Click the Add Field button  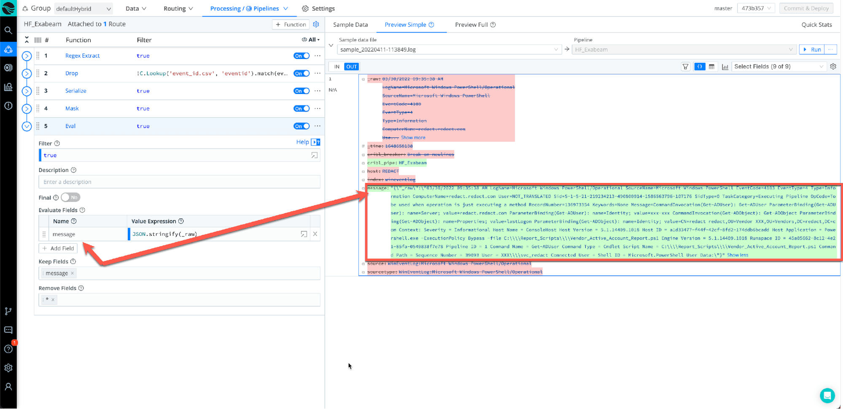coord(58,248)
